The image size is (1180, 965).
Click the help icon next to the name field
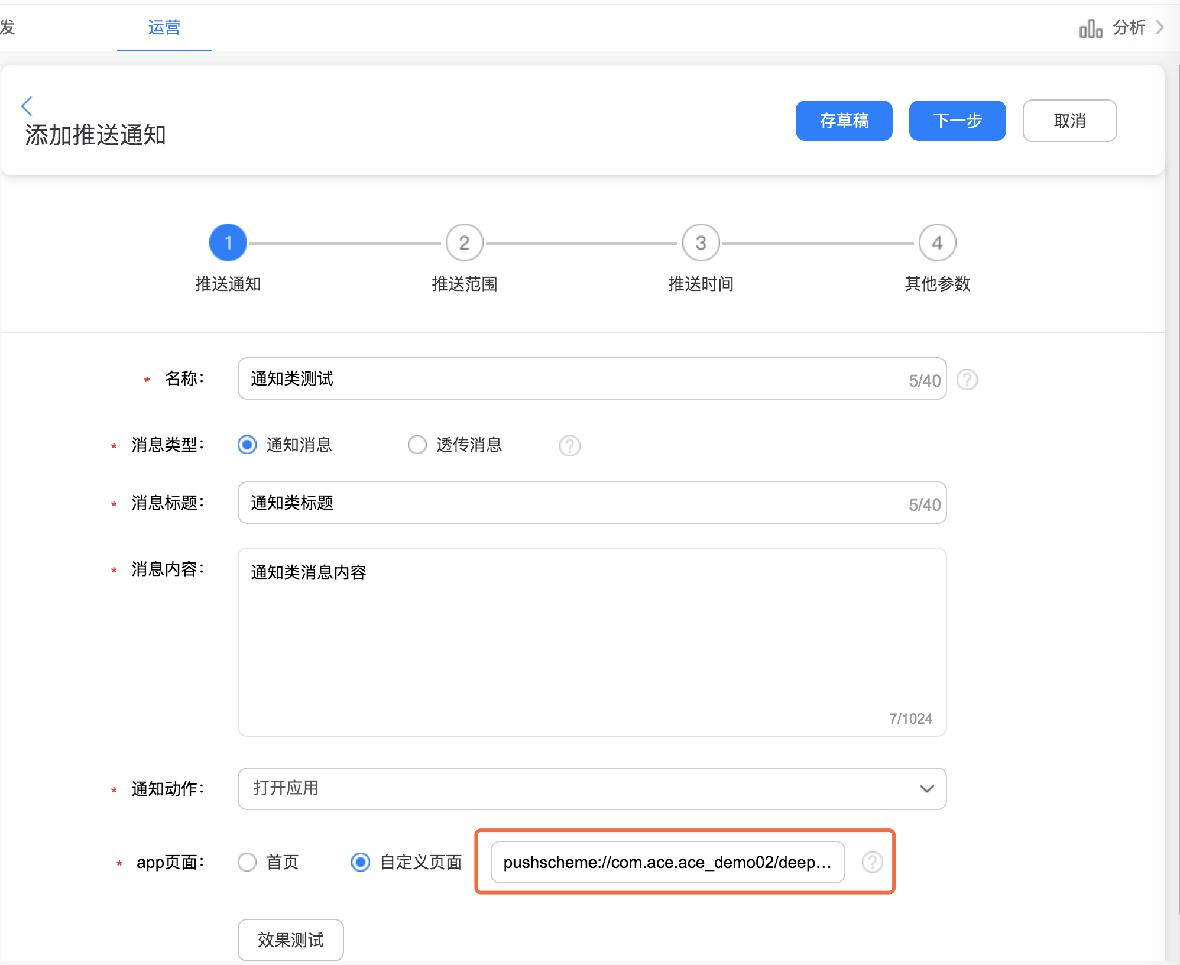coord(967,380)
